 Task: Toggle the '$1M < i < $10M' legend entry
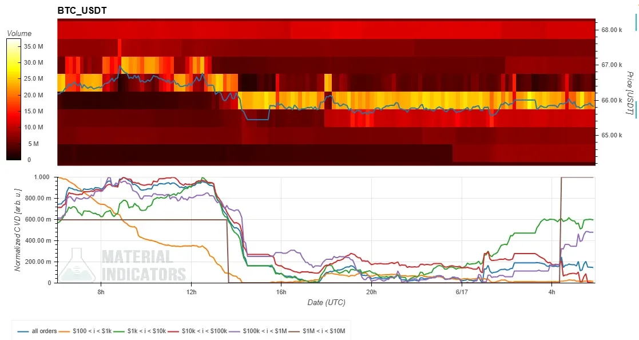click(x=317, y=331)
